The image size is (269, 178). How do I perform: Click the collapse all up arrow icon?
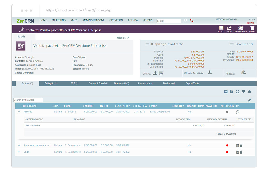point(249,91)
